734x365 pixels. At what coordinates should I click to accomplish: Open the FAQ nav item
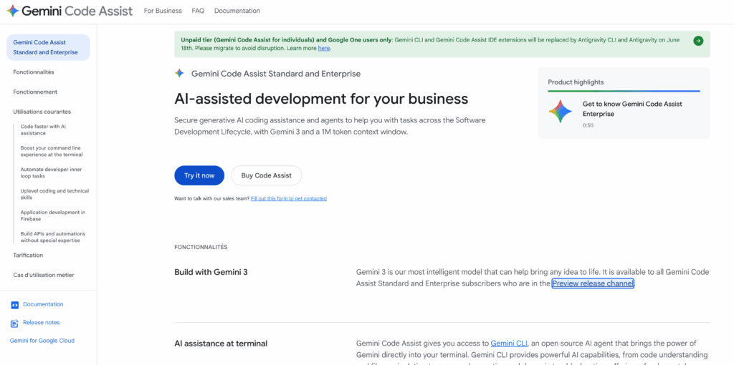198,11
